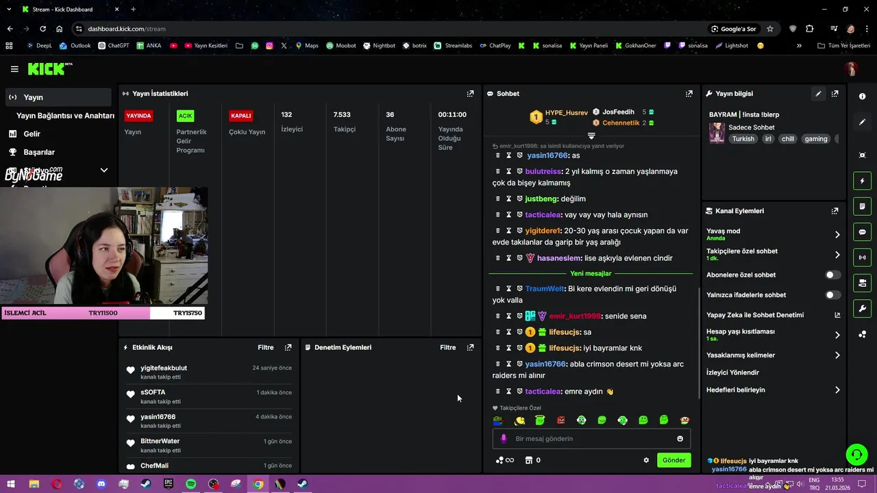The width and height of the screenshot is (877, 493).
Task: Open AI chat moderation external link icon
Action: pos(837,315)
